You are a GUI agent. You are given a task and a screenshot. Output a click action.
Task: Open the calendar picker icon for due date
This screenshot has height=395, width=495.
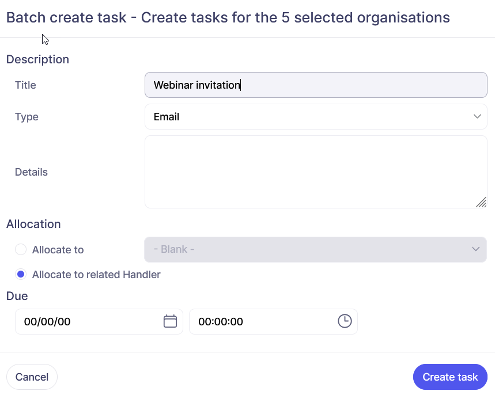tap(170, 321)
